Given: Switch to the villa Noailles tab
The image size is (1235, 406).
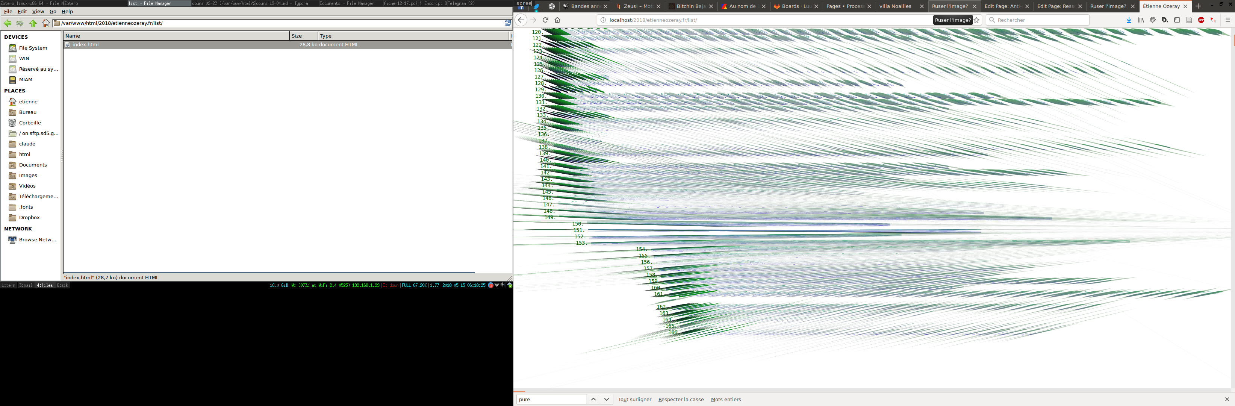Looking at the screenshot, I should pos(895,6).
